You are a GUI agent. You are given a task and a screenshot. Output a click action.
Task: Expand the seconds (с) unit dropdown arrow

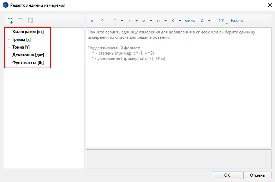(x=136, y=21)
